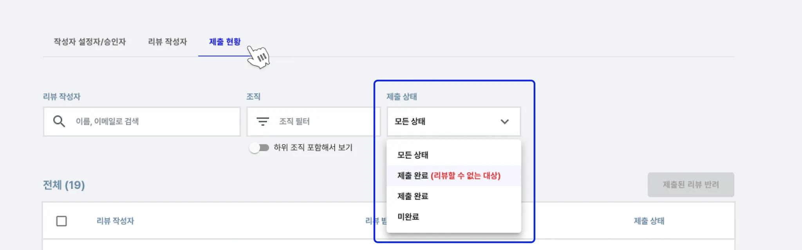Screen dimensions: 802x250
Task: Choose 제출 완료 (리뷰할 수 없는 대상) option
Action: point(449,176)
